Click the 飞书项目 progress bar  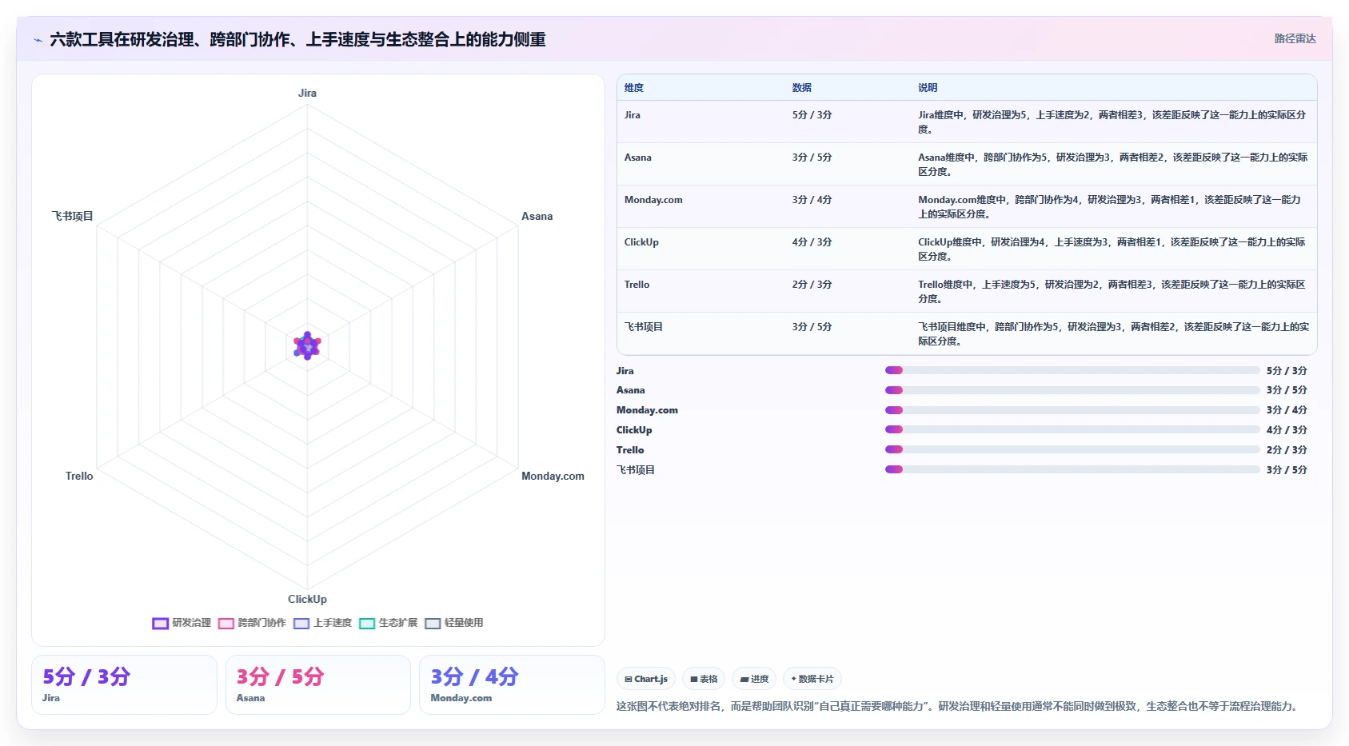pos(1072,469)
